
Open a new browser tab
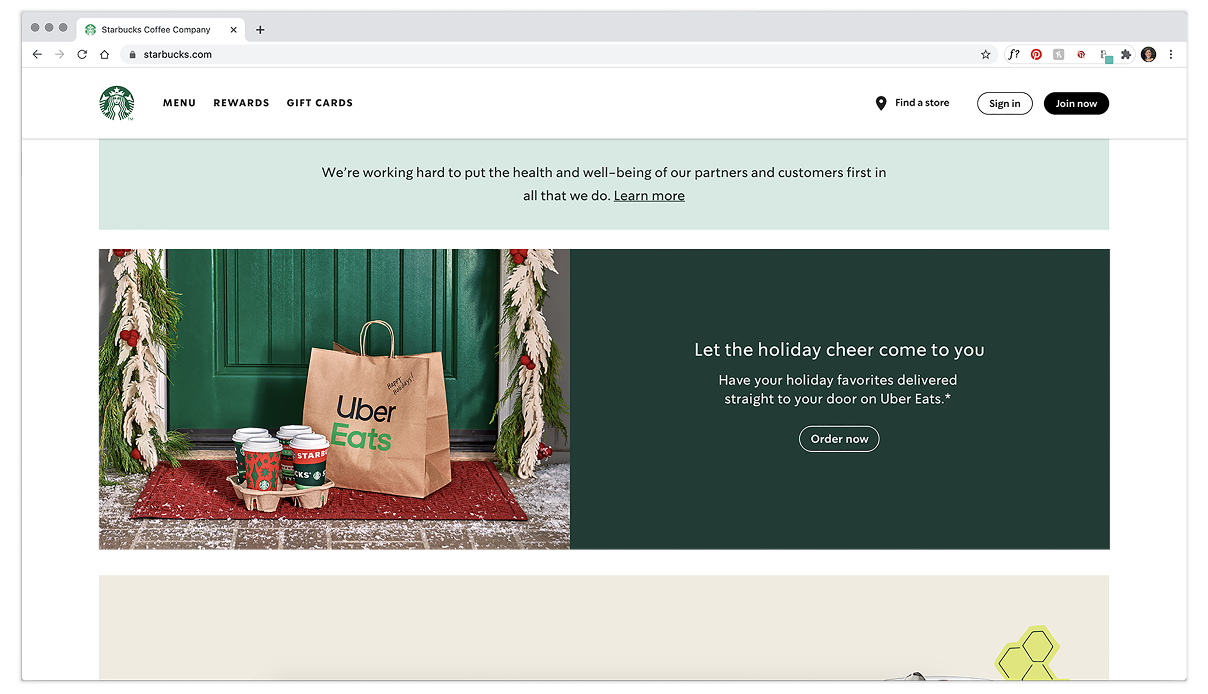tap(260, 30)
